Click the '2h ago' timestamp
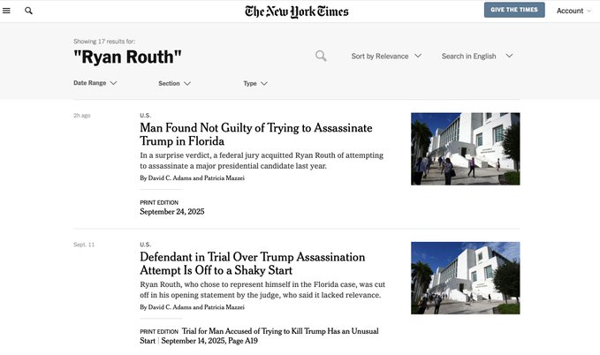The height and width of the screenshot is (355, 600). 82,116
